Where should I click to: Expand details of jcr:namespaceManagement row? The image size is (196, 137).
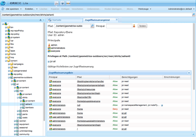tap(162, 105)
